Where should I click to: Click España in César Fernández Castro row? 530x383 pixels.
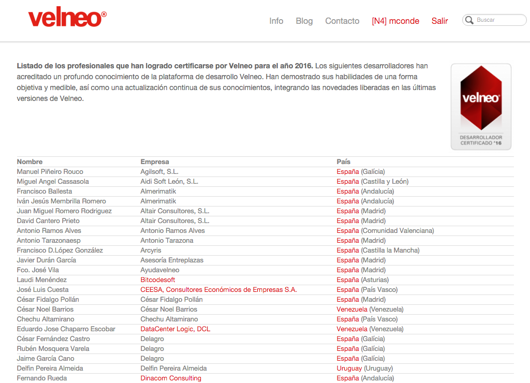347,338
